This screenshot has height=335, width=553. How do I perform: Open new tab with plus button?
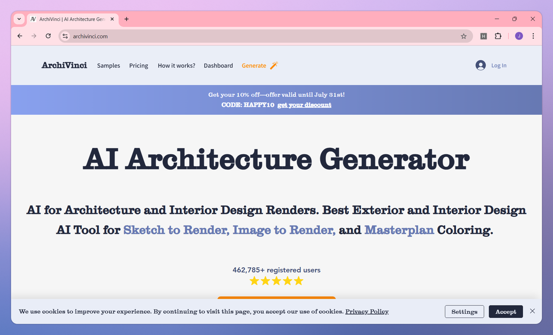(127, 19)
